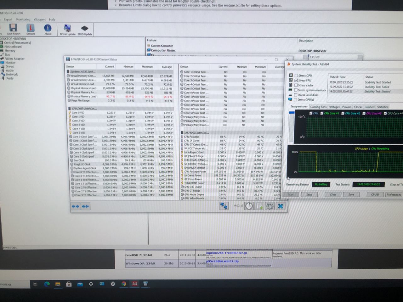The width and height of the screenshot is (403, 302).
Task: Click the clock reset timer icon
Action: click(249, 206)
